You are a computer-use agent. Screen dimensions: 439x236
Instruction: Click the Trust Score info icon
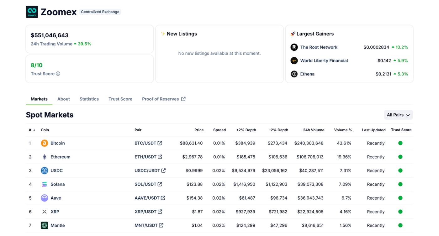pyautogui.click(x=58, y=74)
